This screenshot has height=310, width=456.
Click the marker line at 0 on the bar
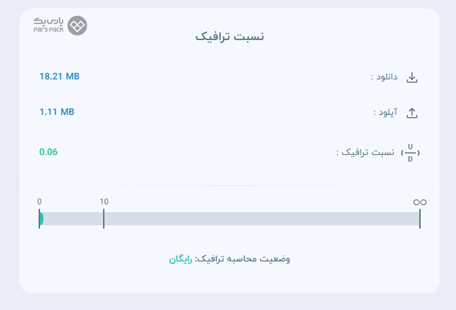pos(39,219)
